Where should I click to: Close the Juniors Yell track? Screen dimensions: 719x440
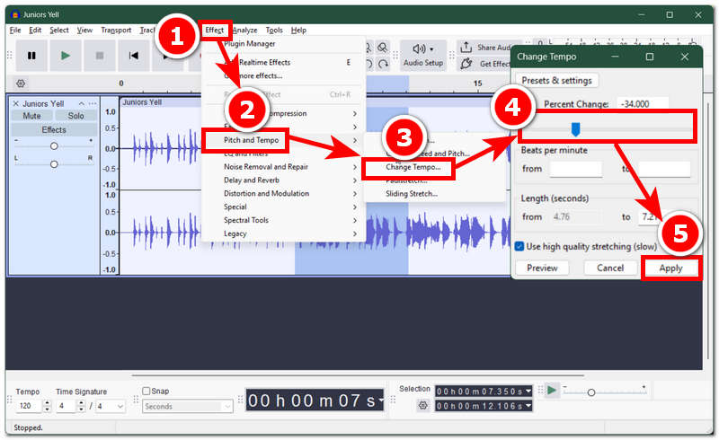pos(15,103)
